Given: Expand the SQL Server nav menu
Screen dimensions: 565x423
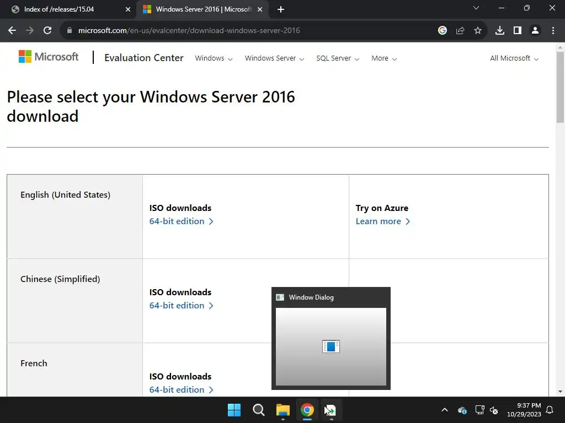Looking at the screenshot, I should [x=338, y=58].
